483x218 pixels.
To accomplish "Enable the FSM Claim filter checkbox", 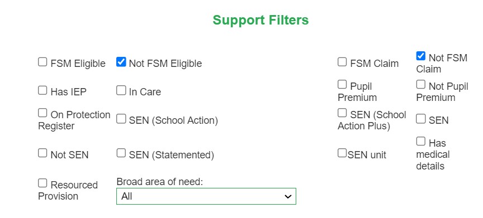I will [x=342, y=62].
